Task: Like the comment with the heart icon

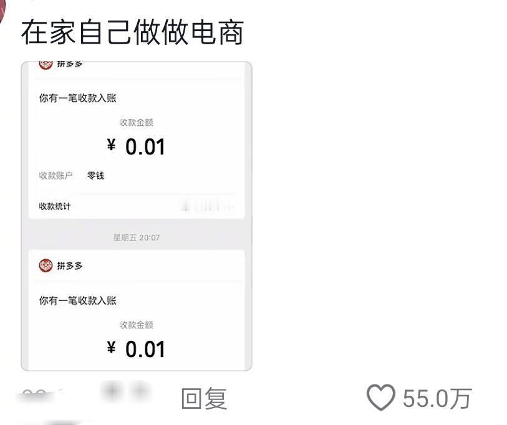Action: pyautogui.click(x=380, y=397)
